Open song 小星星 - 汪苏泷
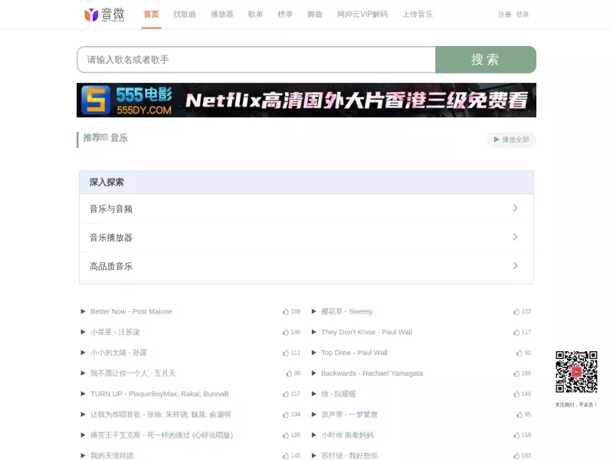This screenshot has height=460, width=613. 115,332
